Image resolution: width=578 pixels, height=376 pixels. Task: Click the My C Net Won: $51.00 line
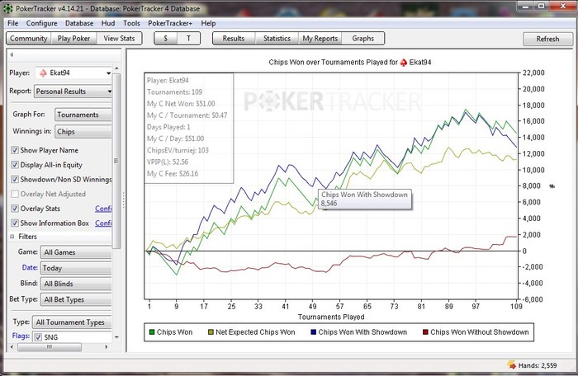pos(181,104)
